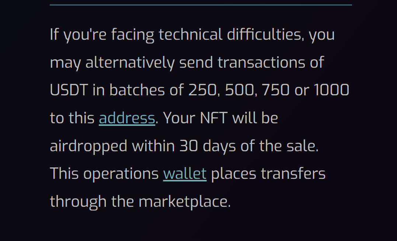The width and height of the screenshot is (397, 241).
Task: Click the word "alternatively"
Action: 130,63
